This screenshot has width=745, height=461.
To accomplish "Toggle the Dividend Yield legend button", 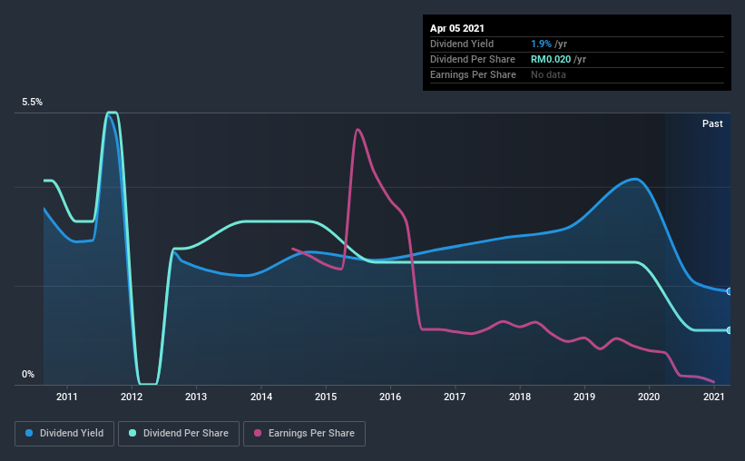I will [64, 434].
